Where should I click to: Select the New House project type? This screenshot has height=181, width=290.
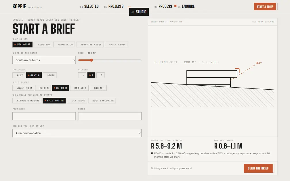(x=22, y=45)
